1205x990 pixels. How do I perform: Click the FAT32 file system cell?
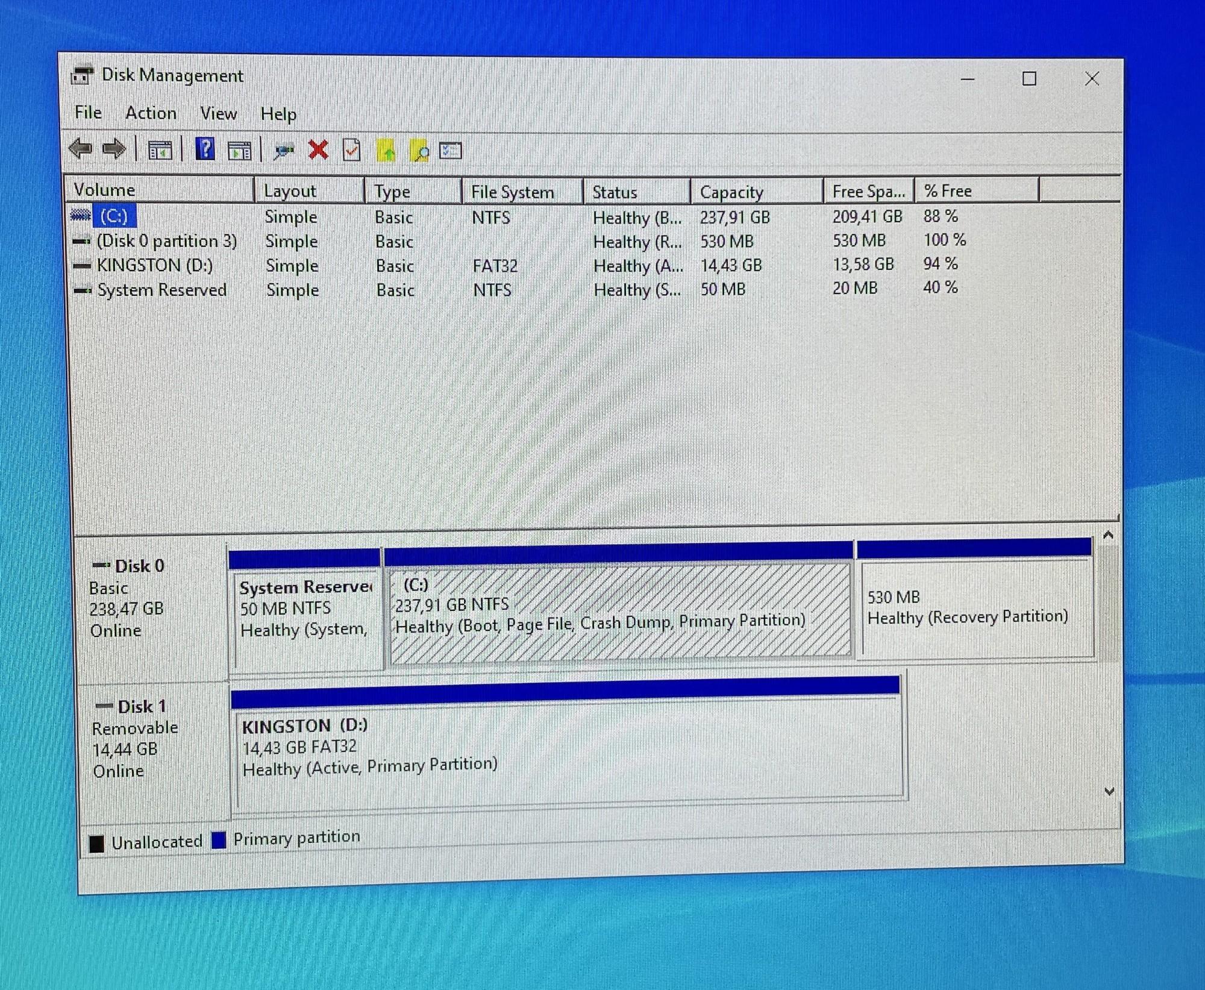495,266
